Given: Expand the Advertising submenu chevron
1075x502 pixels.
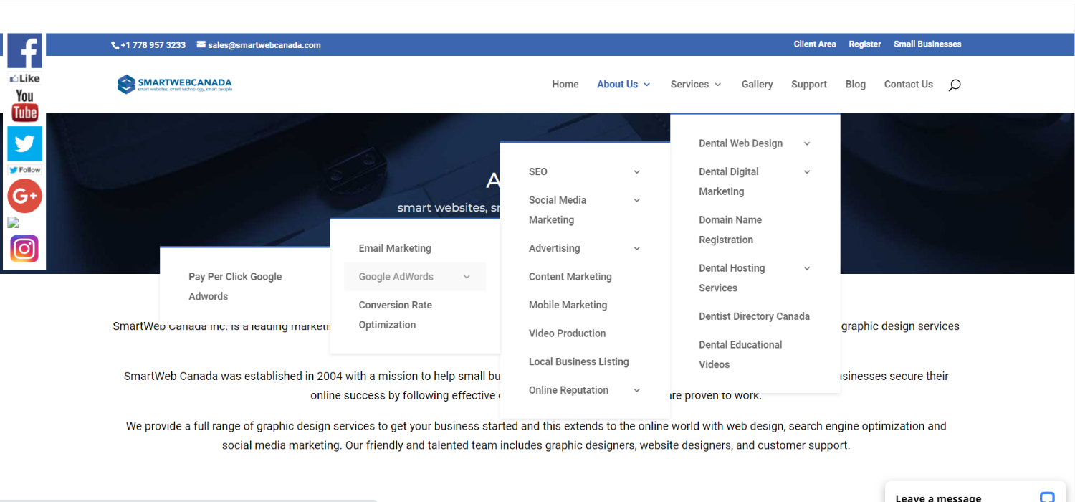Looking at the screenshot, I should point(636,249).
